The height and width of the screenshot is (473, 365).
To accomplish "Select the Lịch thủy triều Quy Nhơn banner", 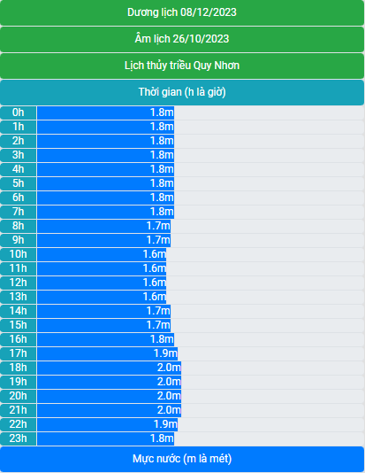I will (182, 66).
